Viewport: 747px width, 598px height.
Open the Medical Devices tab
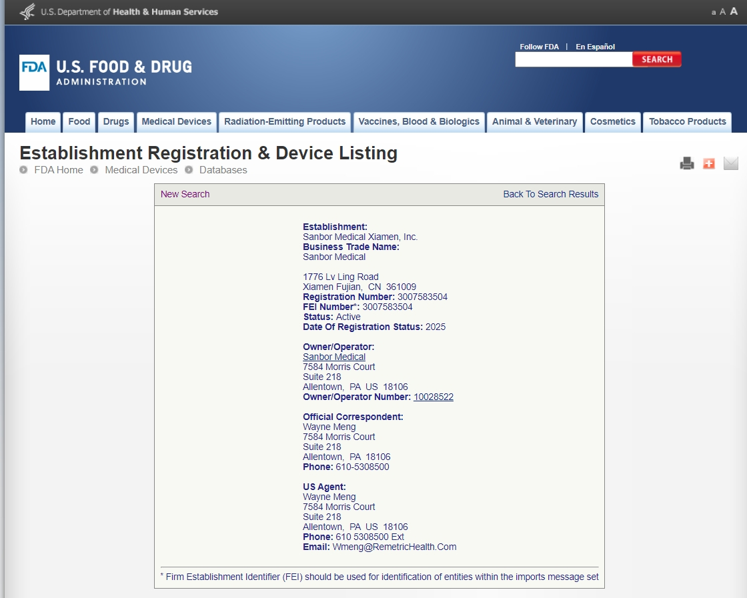tap(176, 122)
